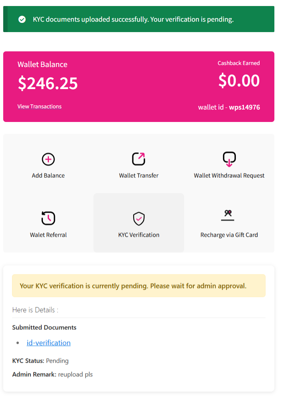Screen dimensions: 282x398
Task: Click the pending KYC warning banner
Action: point(138,286)
